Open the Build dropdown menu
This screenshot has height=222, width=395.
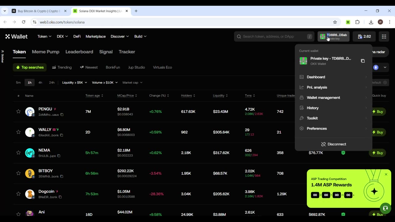140,36
